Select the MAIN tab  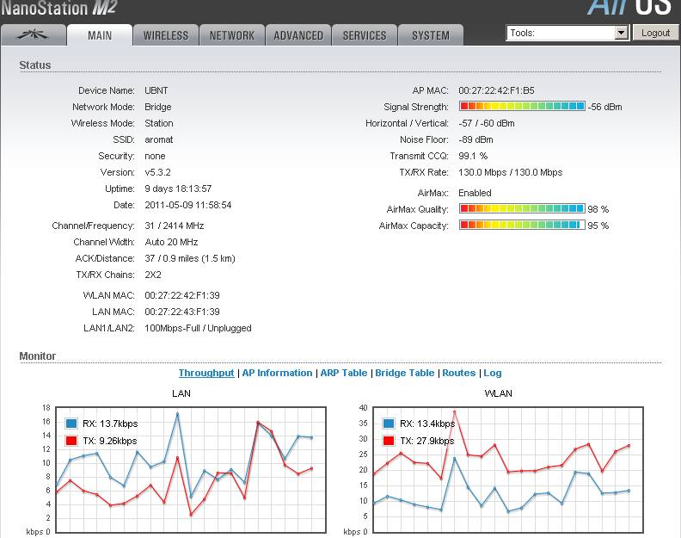101,35
